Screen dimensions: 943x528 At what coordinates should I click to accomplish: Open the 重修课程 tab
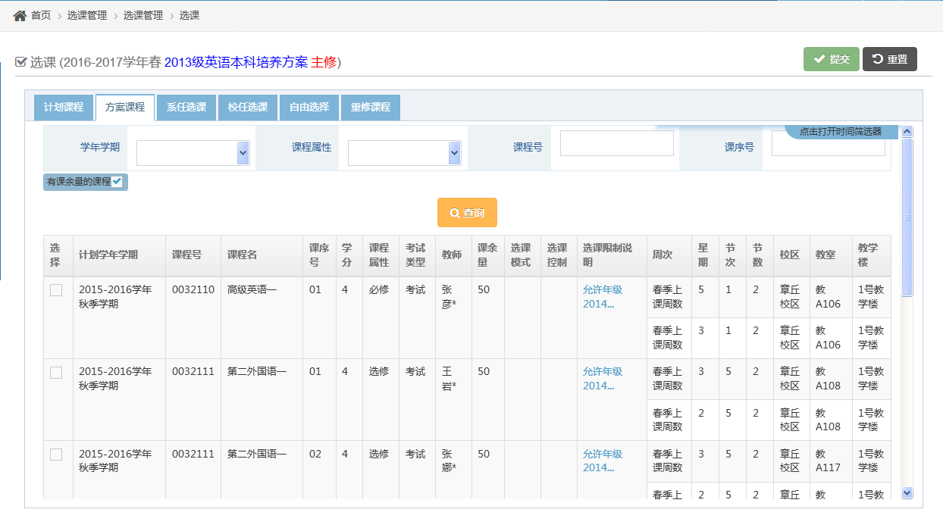[370, 108]
